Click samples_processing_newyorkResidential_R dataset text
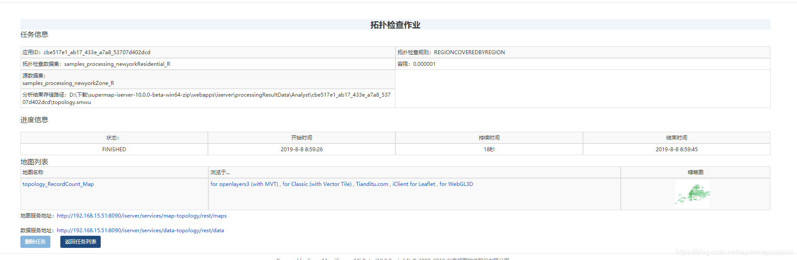This screenshot has height=260, width=797. click(x=117, y=64)
